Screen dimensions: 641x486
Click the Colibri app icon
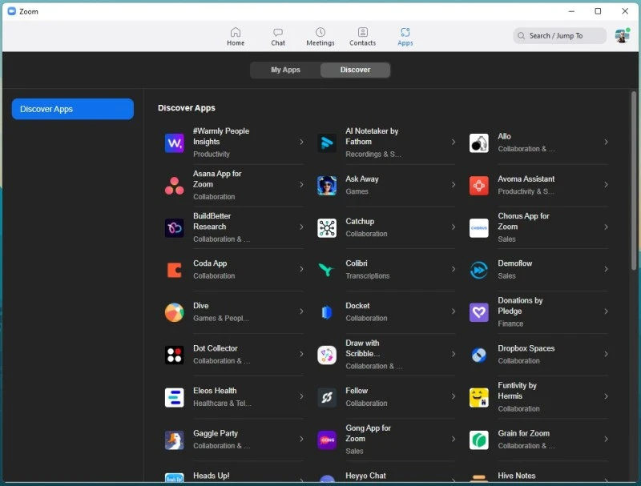tap(326, 270)
